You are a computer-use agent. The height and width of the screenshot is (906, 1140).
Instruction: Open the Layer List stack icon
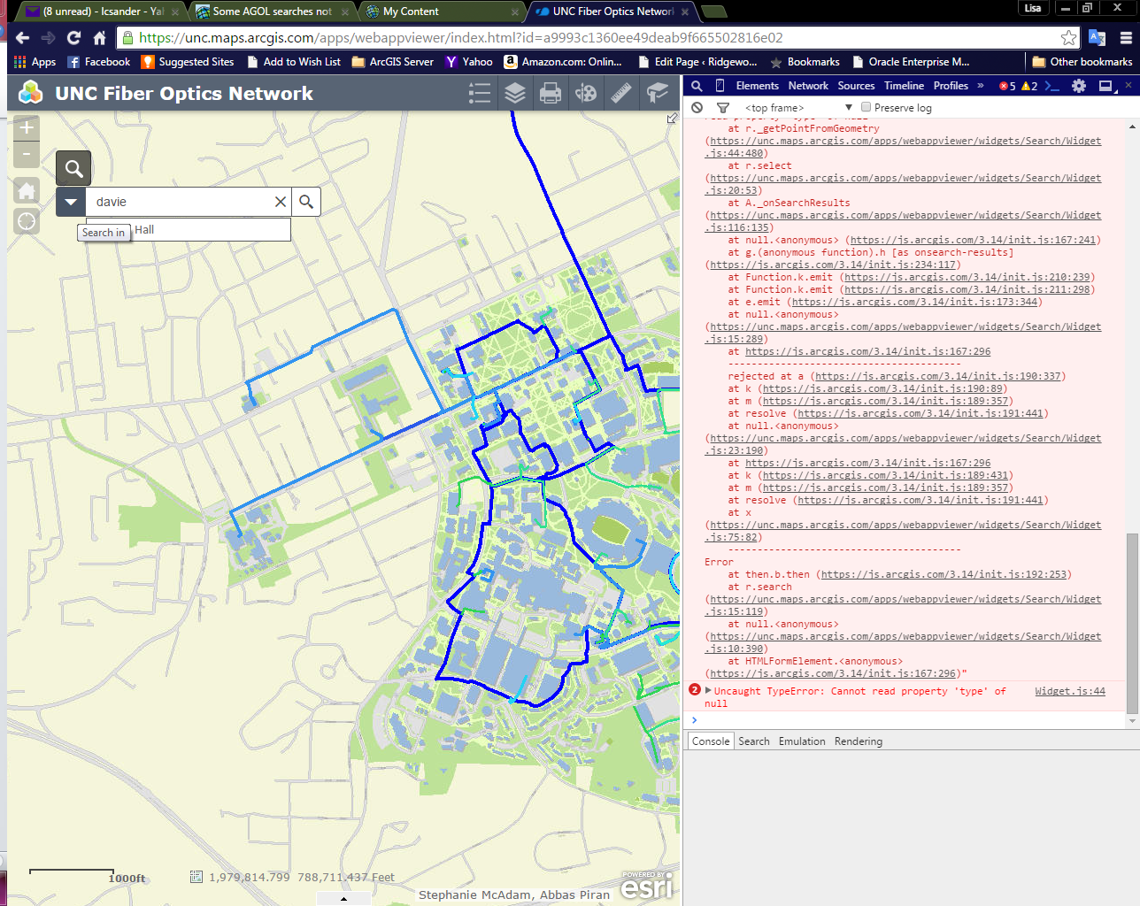coord(515,93)
